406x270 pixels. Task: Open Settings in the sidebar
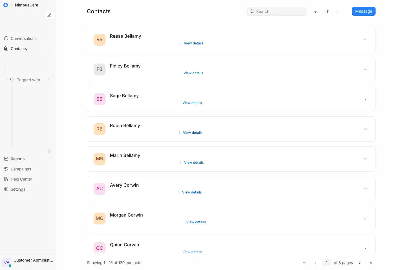coord(28,189)
